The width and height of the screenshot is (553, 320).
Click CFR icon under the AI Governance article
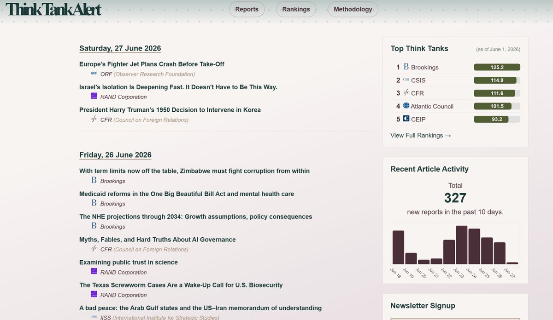pos(94,249)
